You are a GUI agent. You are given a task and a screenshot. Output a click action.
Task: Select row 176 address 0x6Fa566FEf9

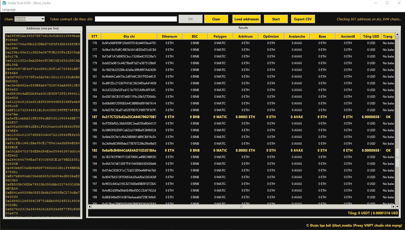[x=129, y=43]
